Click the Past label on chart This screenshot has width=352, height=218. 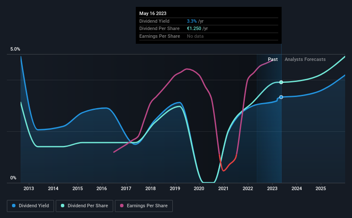(273, 59)
